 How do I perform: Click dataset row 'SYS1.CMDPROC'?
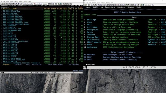9,26
